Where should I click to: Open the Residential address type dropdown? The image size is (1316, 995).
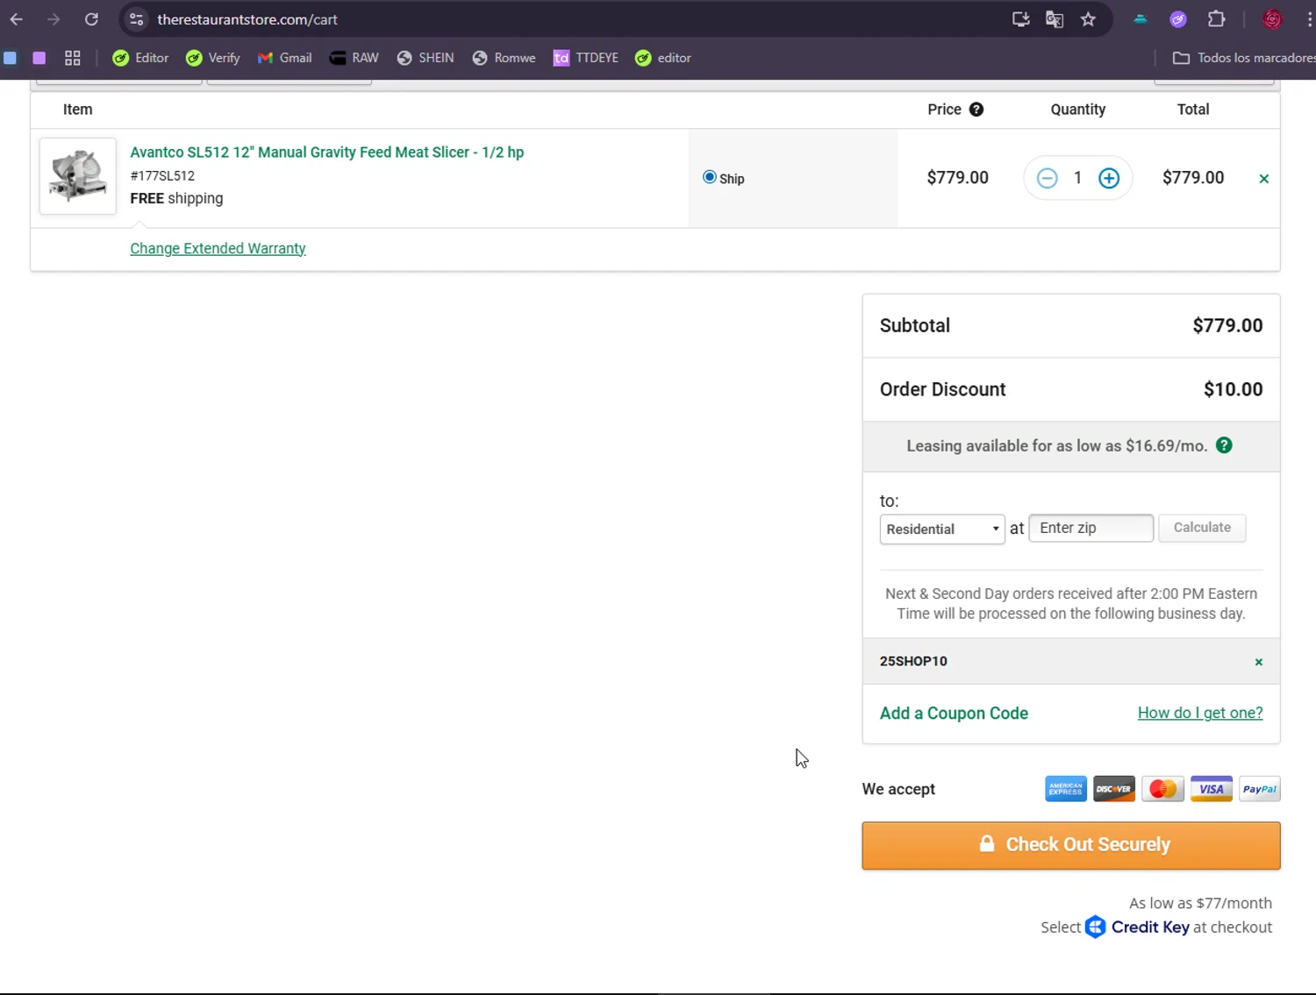942,529
